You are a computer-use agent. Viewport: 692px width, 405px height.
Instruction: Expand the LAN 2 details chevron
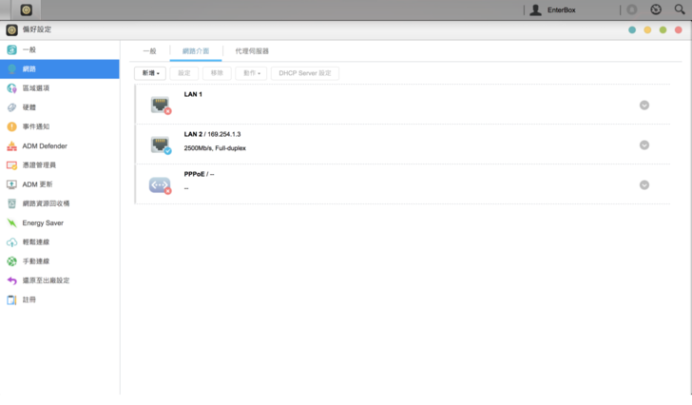[x=644, y=145]
